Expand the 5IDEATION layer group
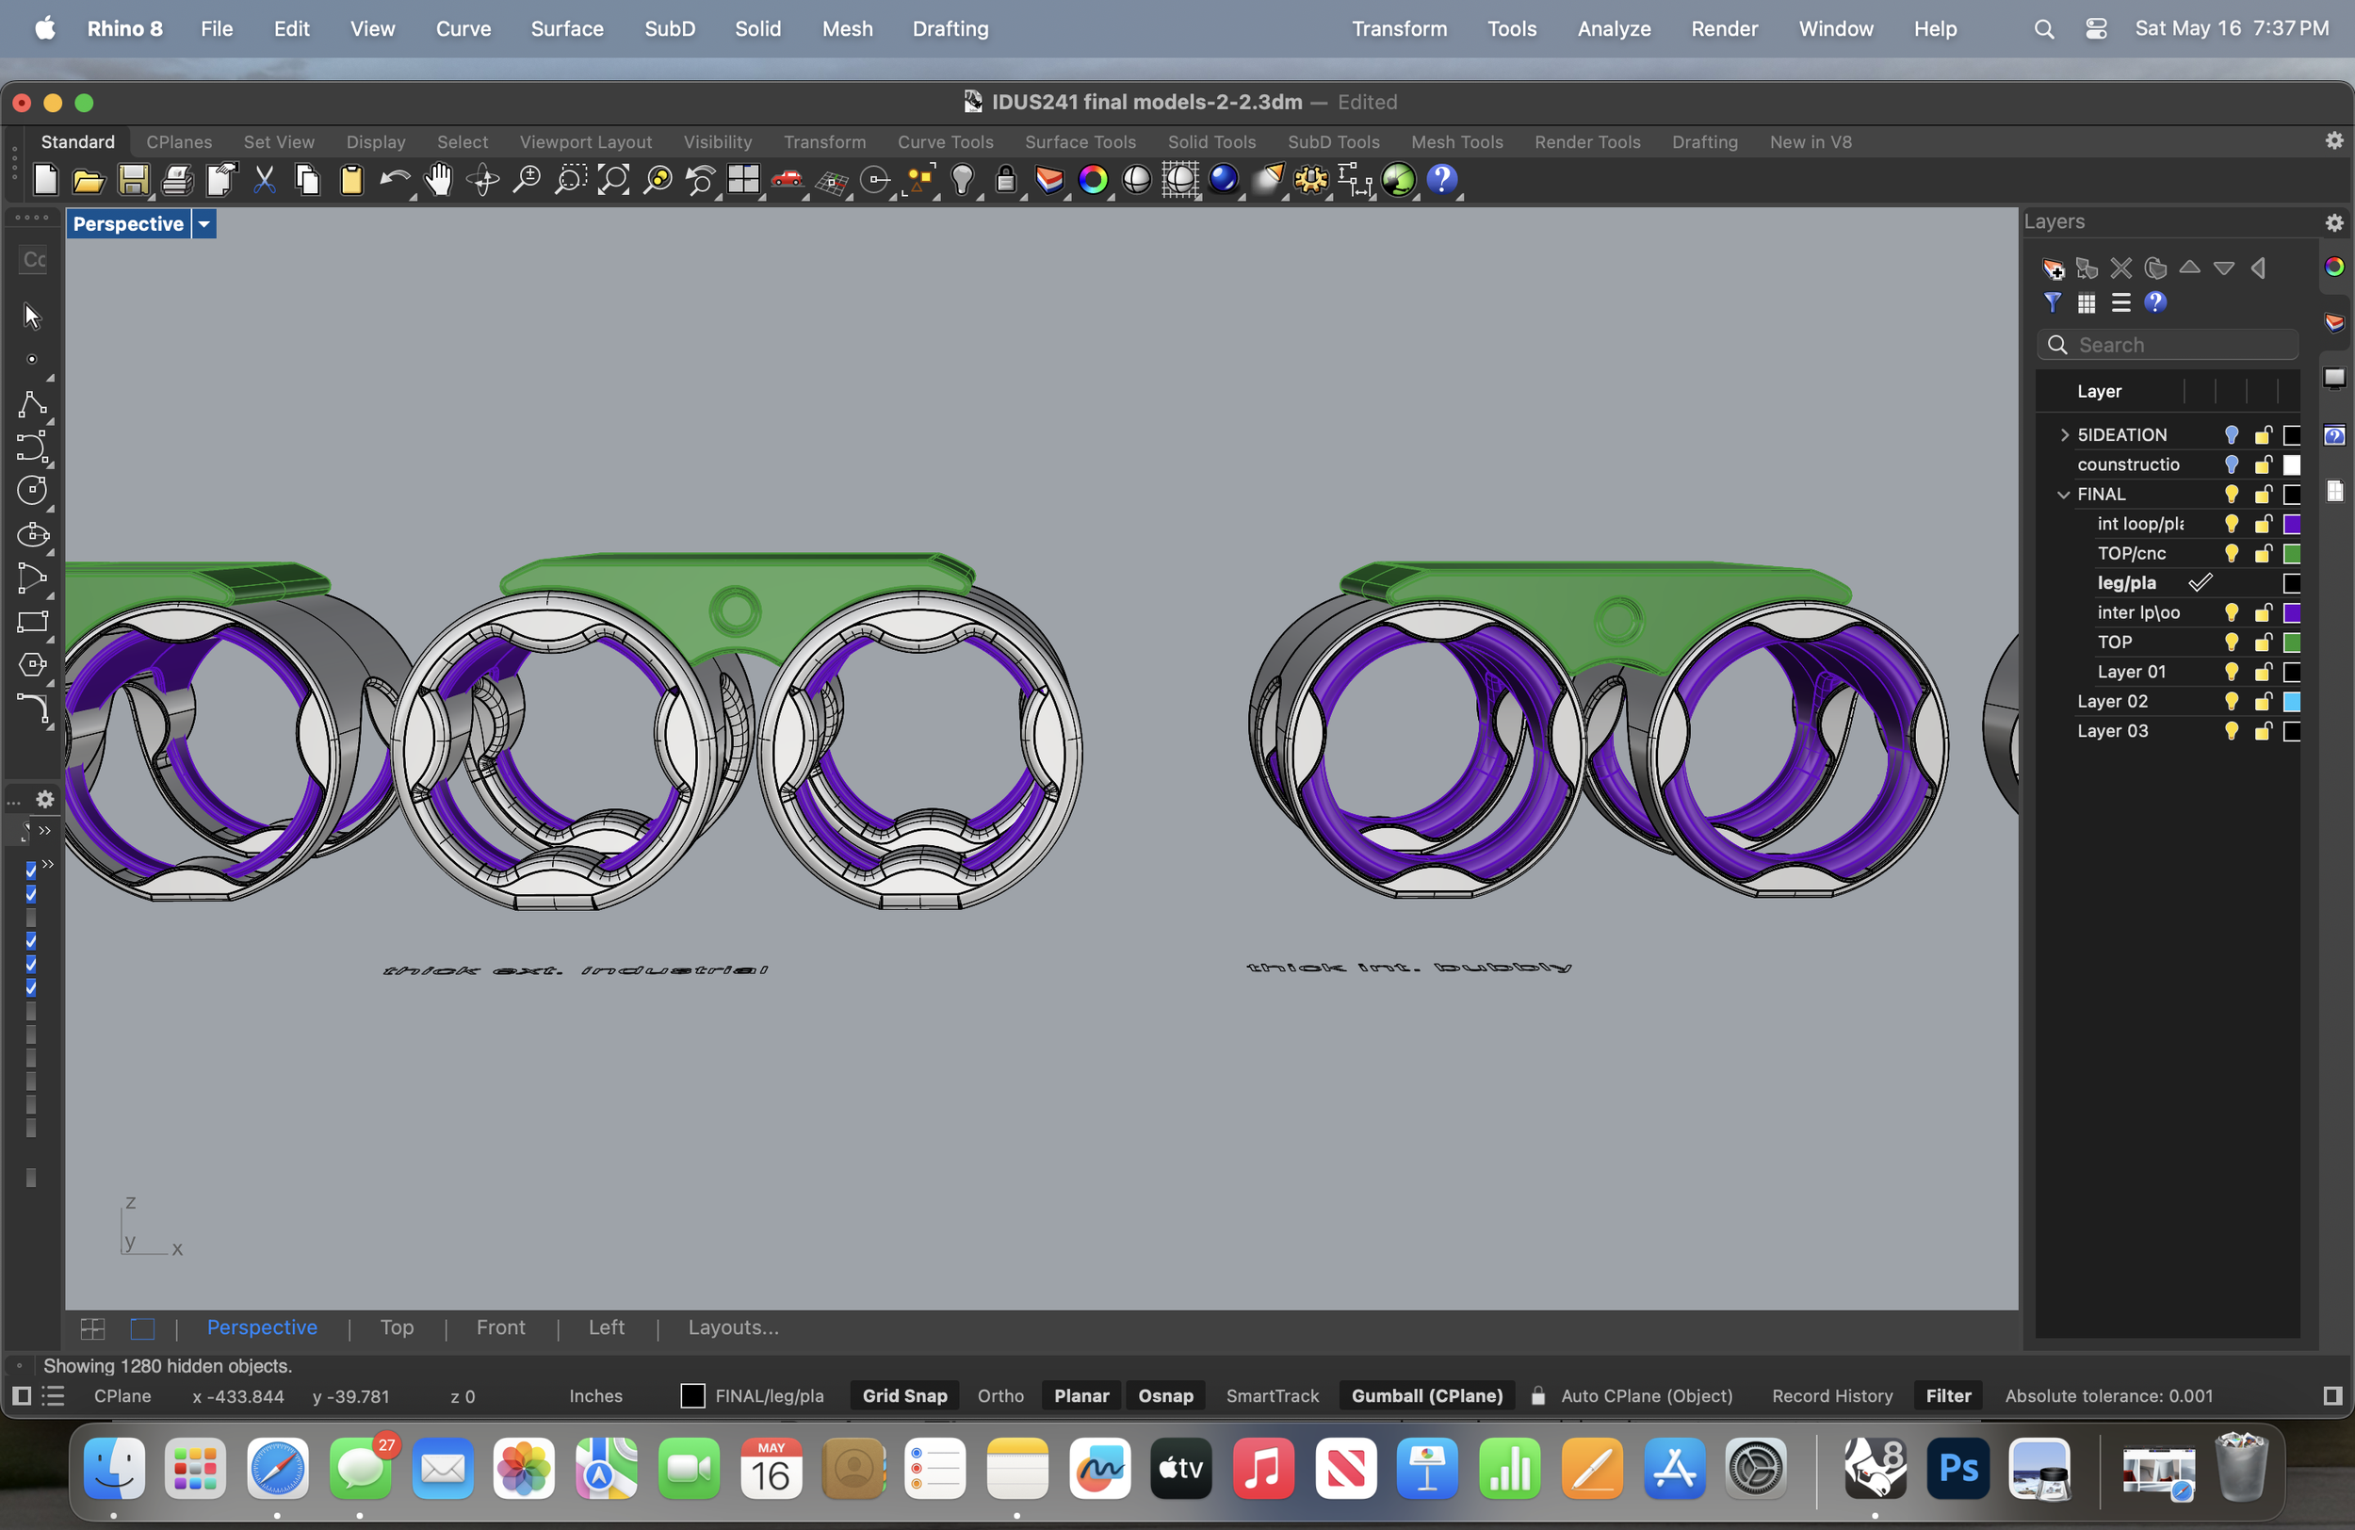The image size is (2355, 1530). pos(2064,434)
